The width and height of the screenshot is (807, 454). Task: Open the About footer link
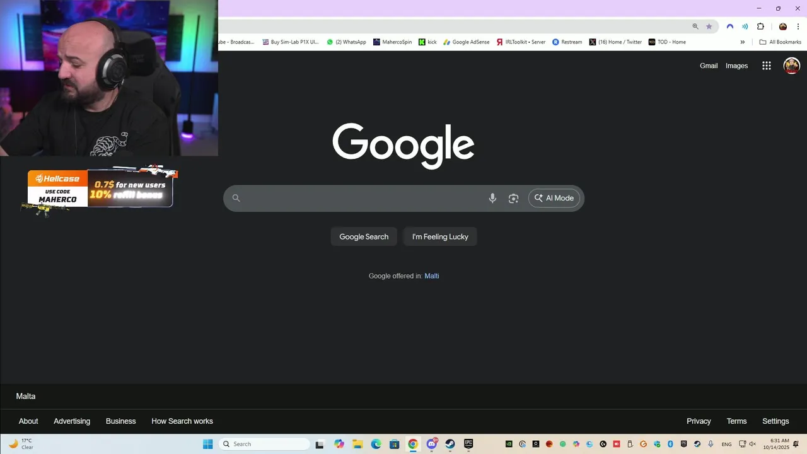click(28, 421)
